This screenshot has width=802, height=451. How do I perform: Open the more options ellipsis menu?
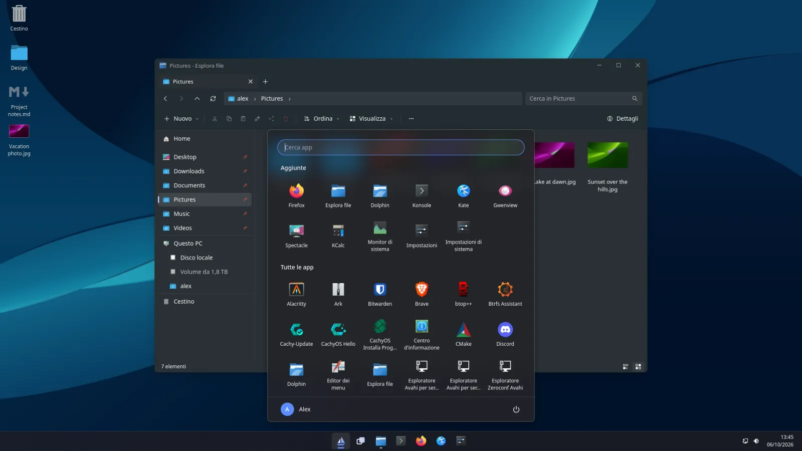[411, 119]
